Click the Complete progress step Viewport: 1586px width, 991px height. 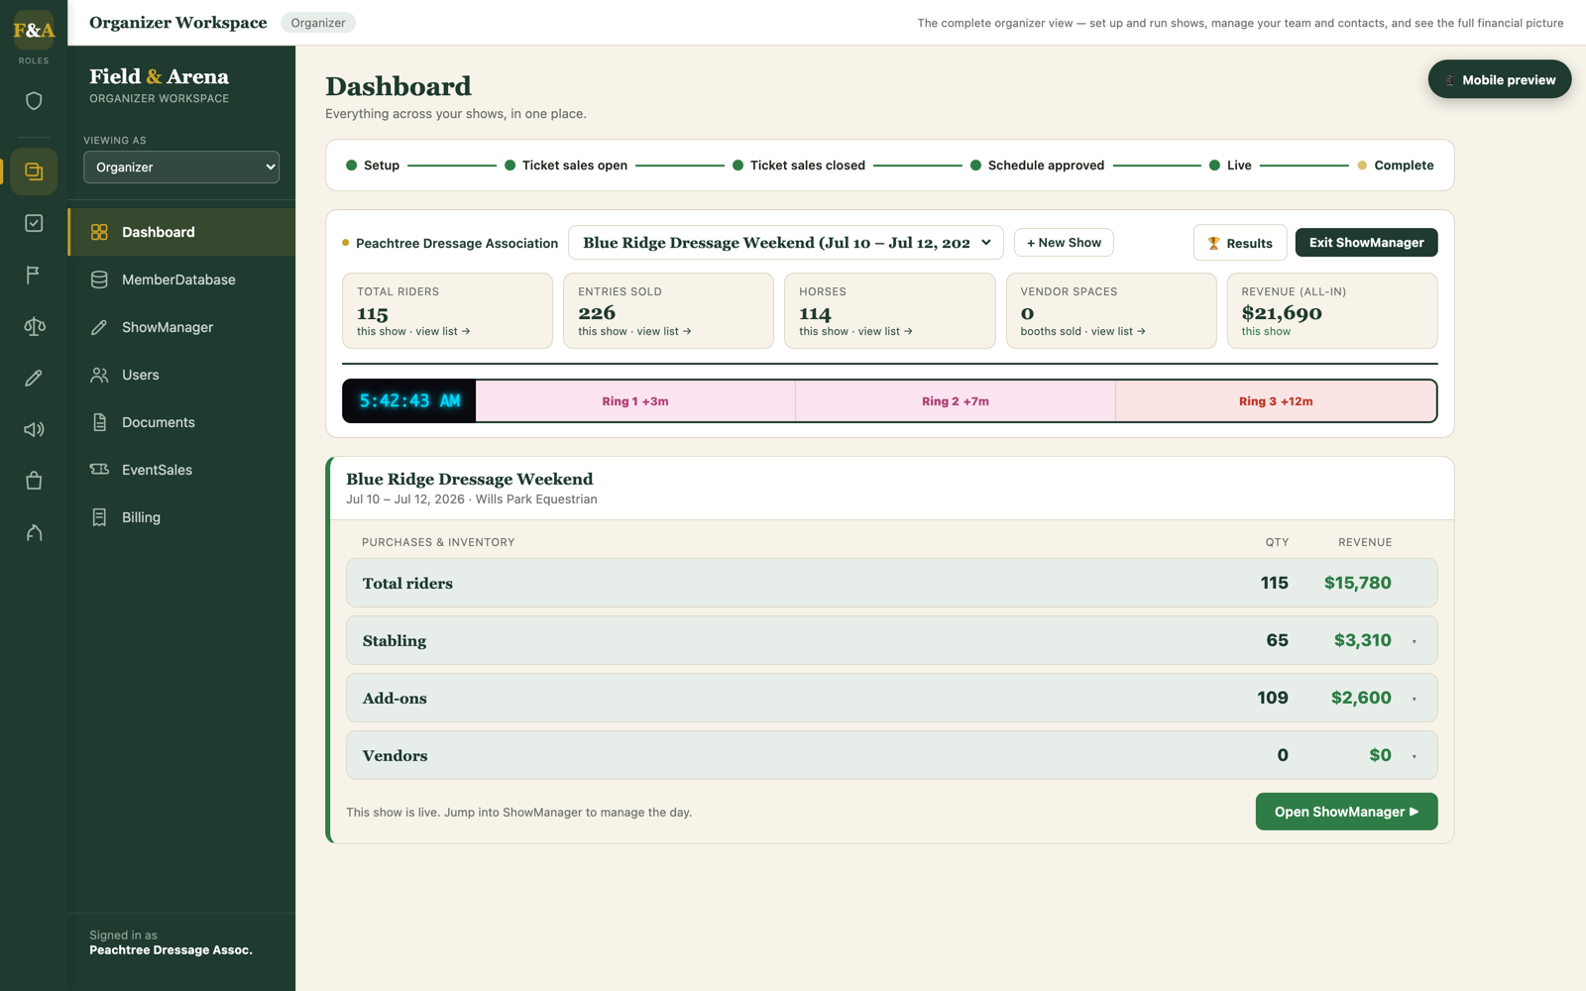coord(1396,165)
